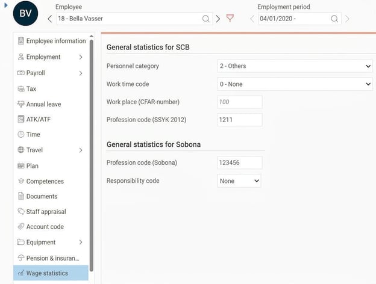Click the Employee name field

(x=134, y=19)
